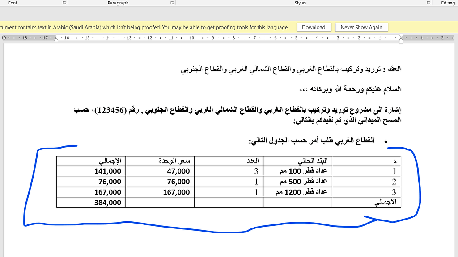Select the Editing ribbon group
458x257 pixels.
point(448,3)
